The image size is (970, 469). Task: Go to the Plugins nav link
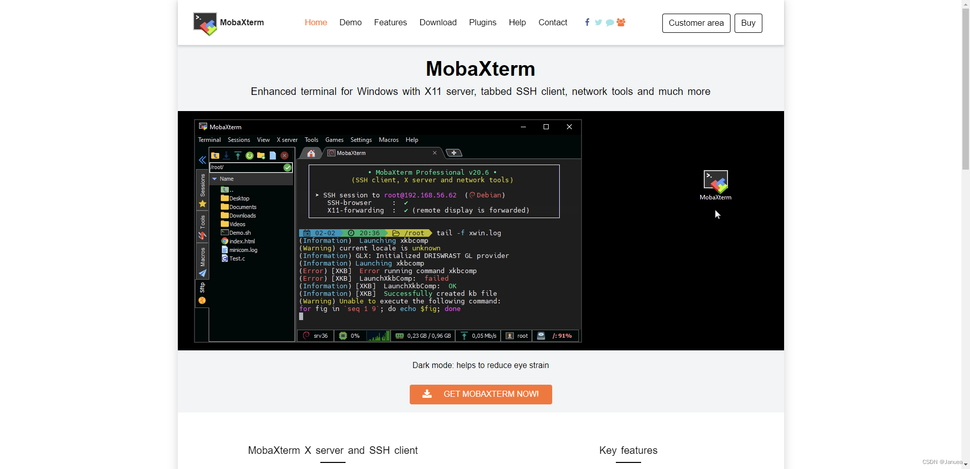[x=482, y=22]
